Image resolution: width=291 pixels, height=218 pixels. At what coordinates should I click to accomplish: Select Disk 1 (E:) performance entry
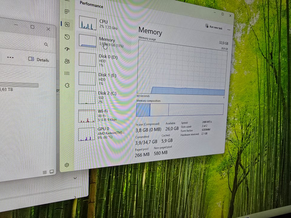pyautogui.click(x=100, y=79)
